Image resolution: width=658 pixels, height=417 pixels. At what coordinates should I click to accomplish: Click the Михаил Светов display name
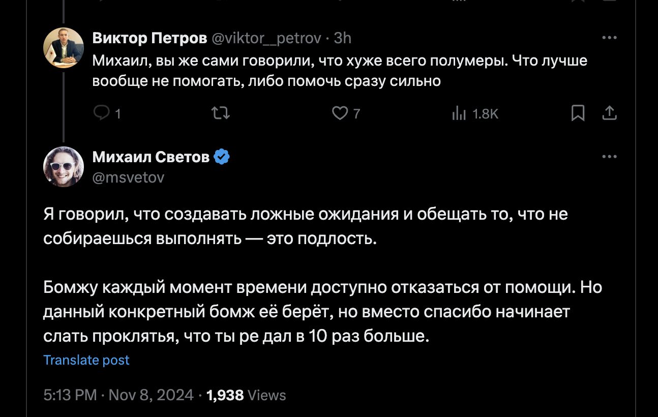151,157
